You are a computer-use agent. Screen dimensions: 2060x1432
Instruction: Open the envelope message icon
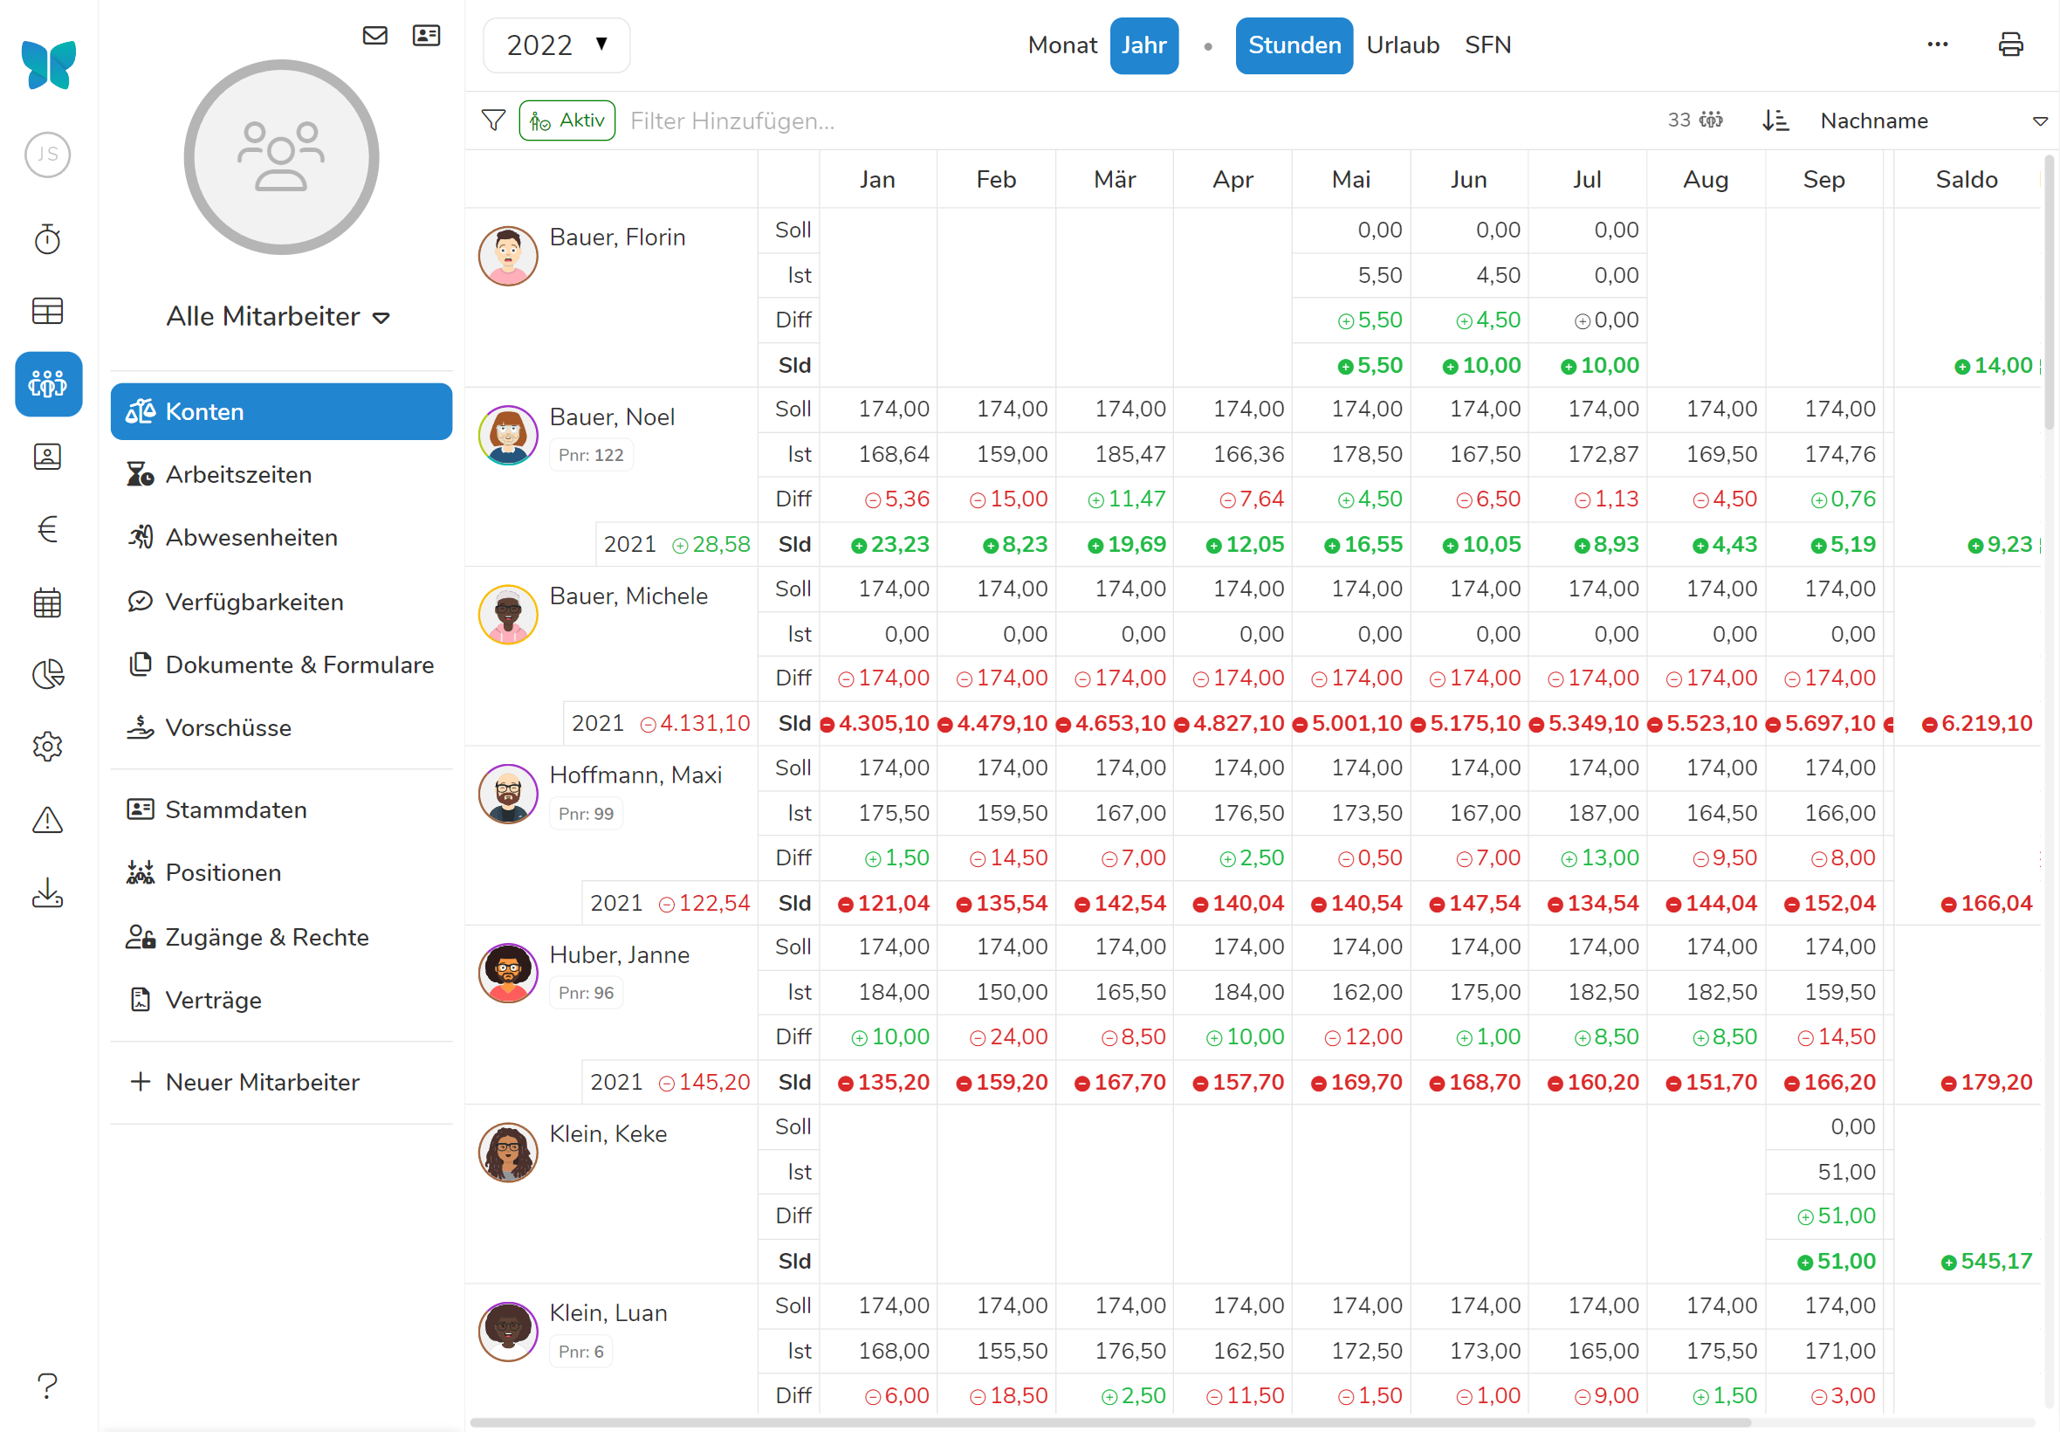point(374,36)
